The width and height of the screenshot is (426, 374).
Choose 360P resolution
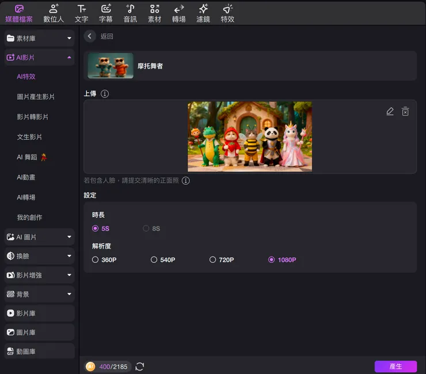[104, 260]
